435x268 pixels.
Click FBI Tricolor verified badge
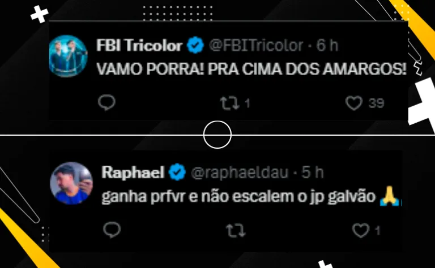195,45
